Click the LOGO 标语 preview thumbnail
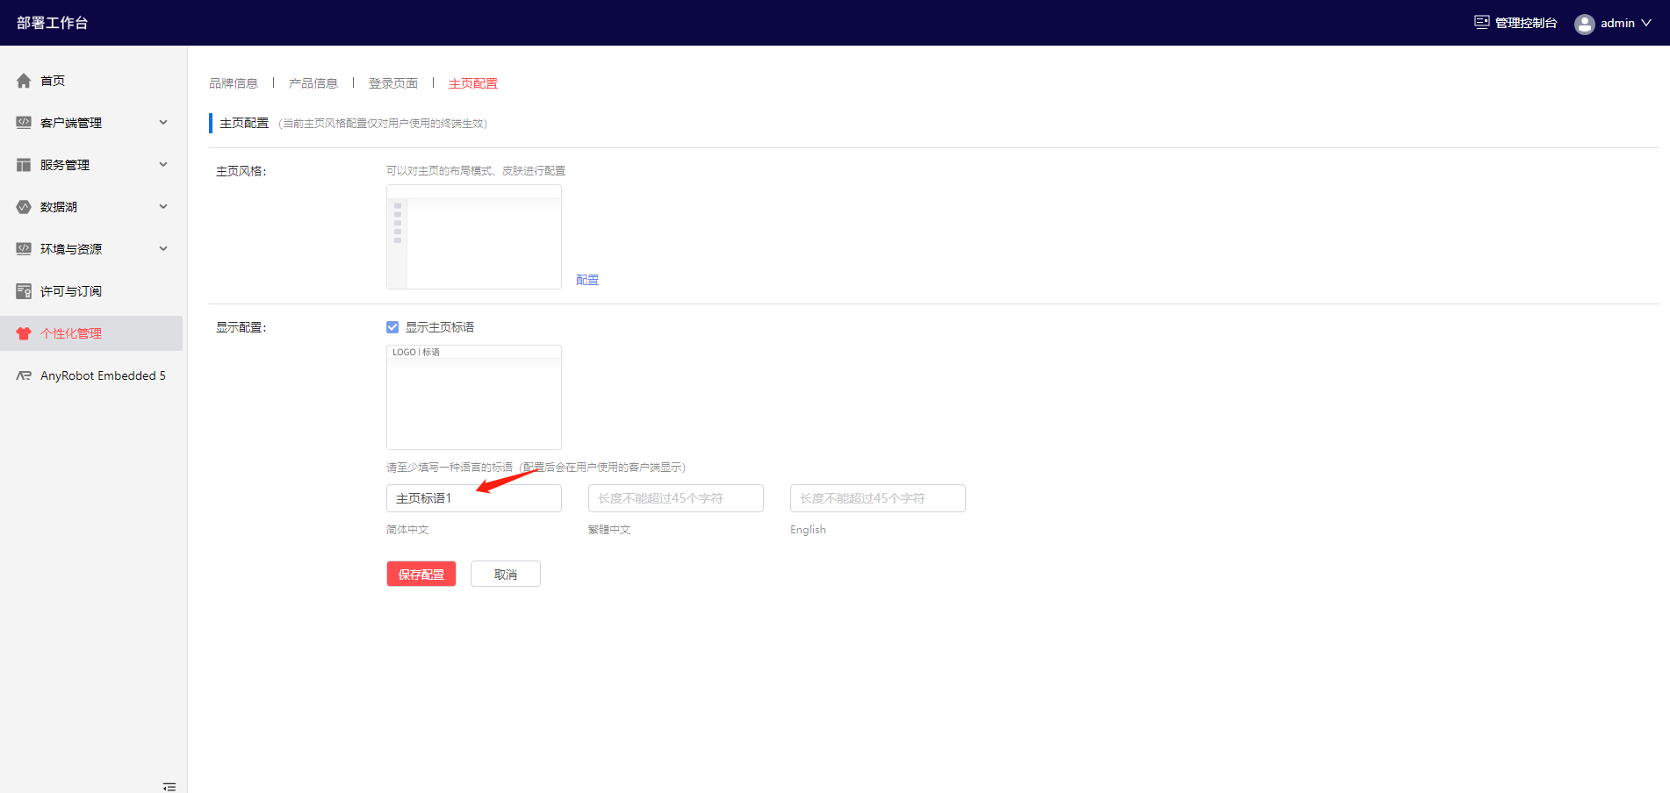 (x=474, y=397)
